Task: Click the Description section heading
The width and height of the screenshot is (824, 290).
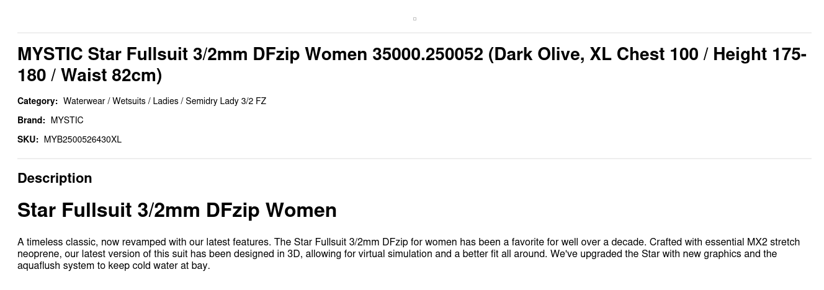Action: (55, 178)
